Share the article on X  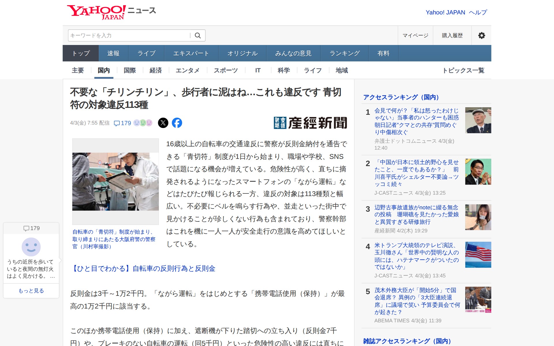click(163, 123)
